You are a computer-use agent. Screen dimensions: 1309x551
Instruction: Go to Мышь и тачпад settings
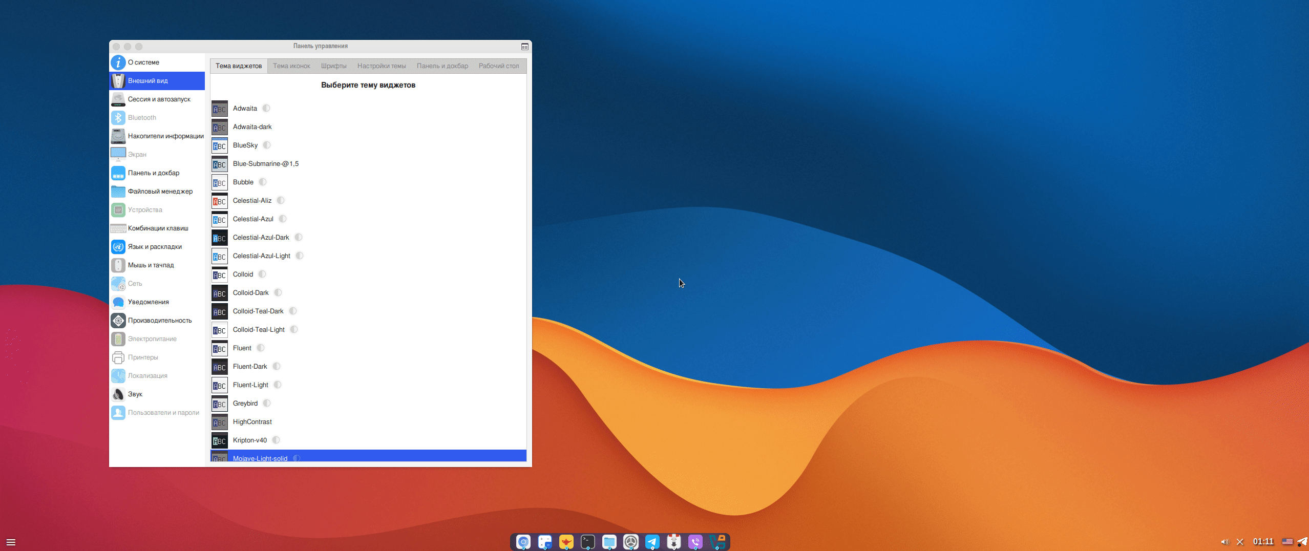[151, 265]
